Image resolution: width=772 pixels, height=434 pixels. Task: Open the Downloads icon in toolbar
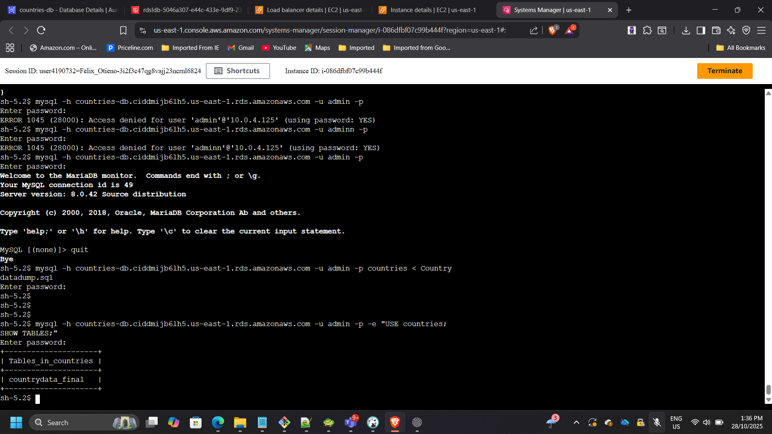pyautogui.click(x=686, y=30)
